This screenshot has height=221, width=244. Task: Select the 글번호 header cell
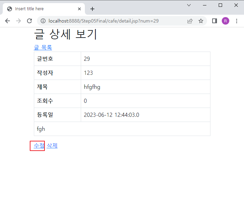[x=57, y=59]
